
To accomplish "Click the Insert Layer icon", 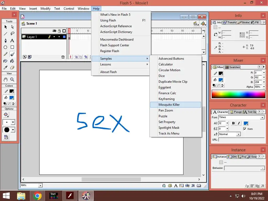I will tap(25, 57).
